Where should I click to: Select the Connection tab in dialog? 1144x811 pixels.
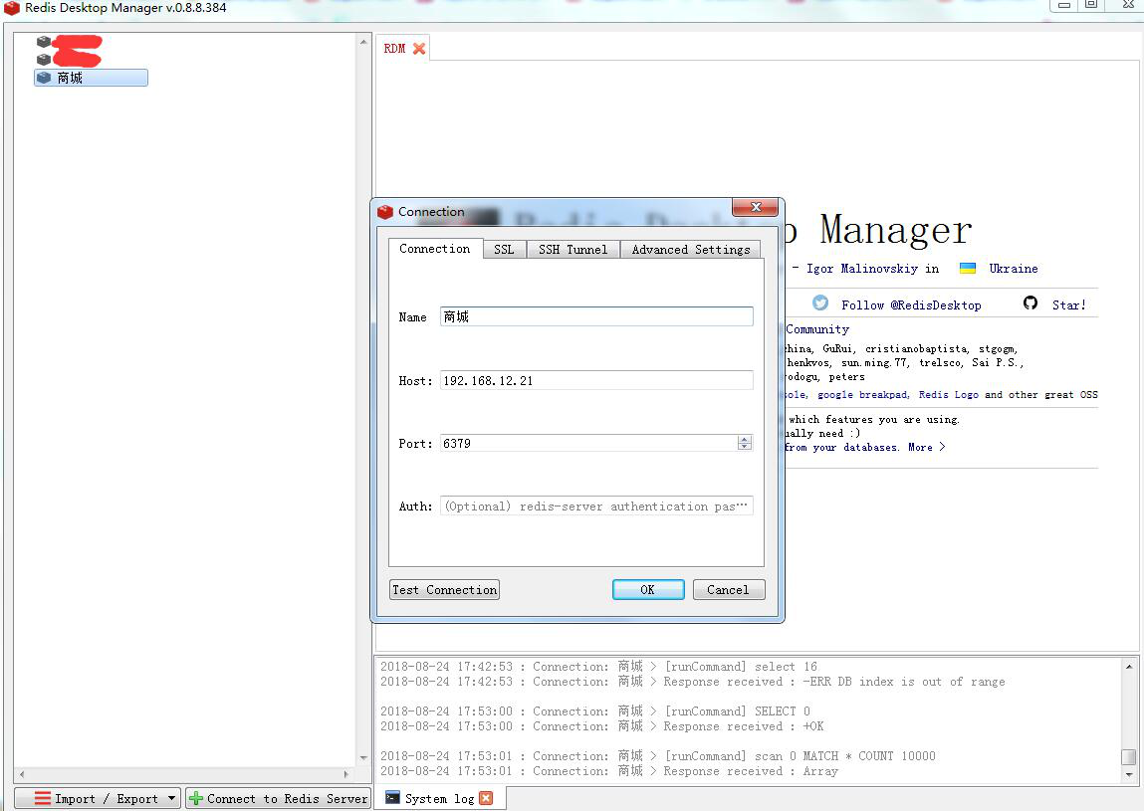pos(435,249)
